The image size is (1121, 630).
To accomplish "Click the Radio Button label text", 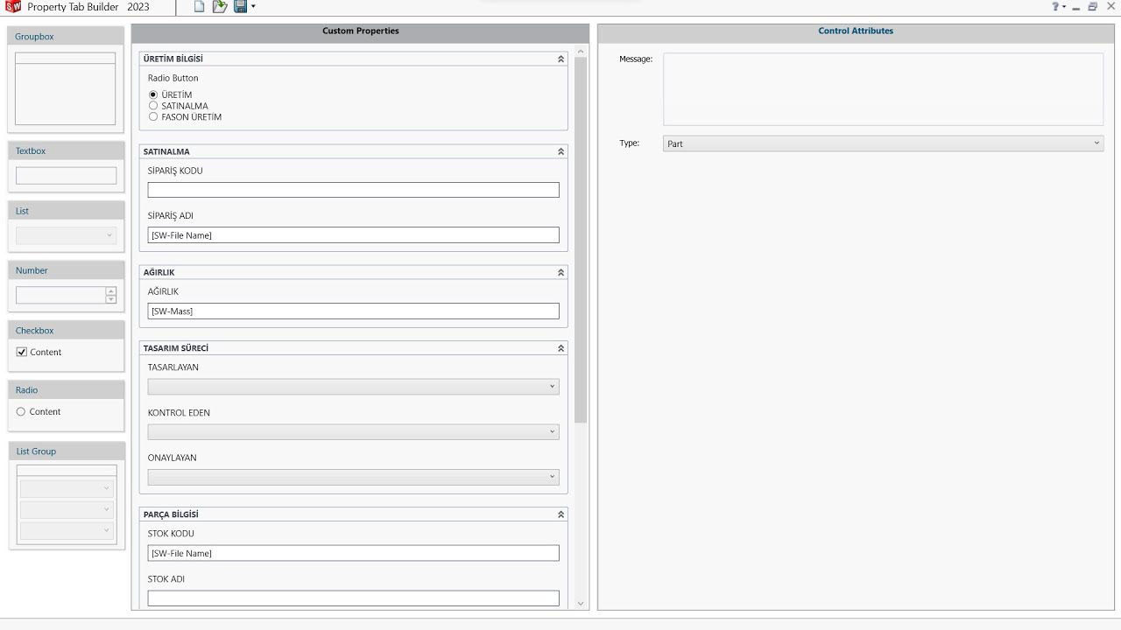I will click(173, 78).
